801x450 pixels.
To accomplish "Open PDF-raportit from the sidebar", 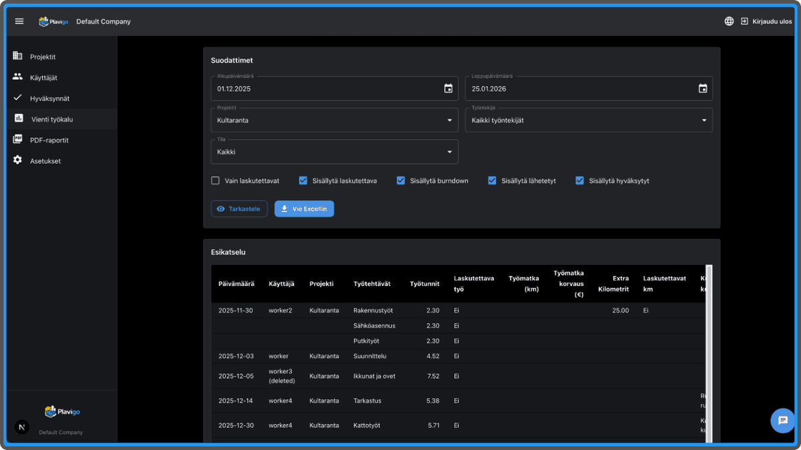I will click(49, 140).
